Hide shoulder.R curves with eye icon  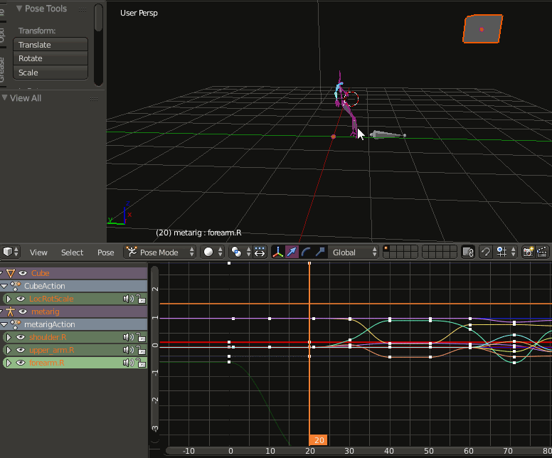click(x=21, y=337)
